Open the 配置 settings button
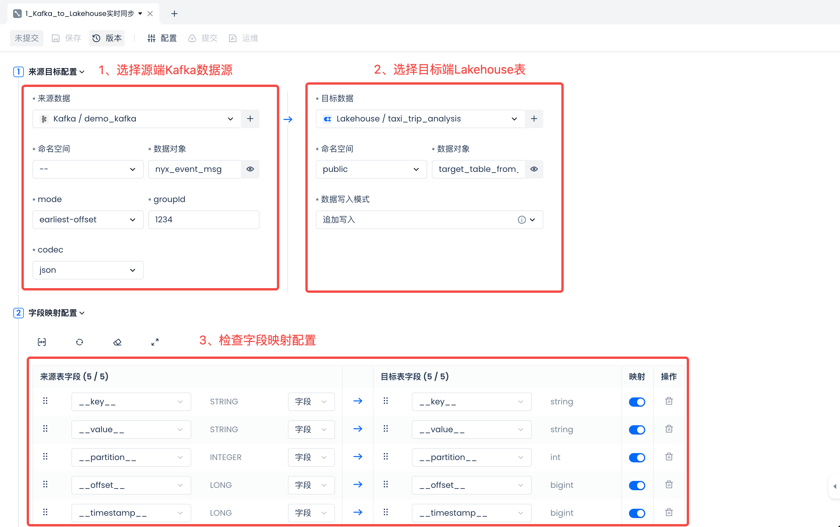The image size is (840, 527). [x=162, y=38]
